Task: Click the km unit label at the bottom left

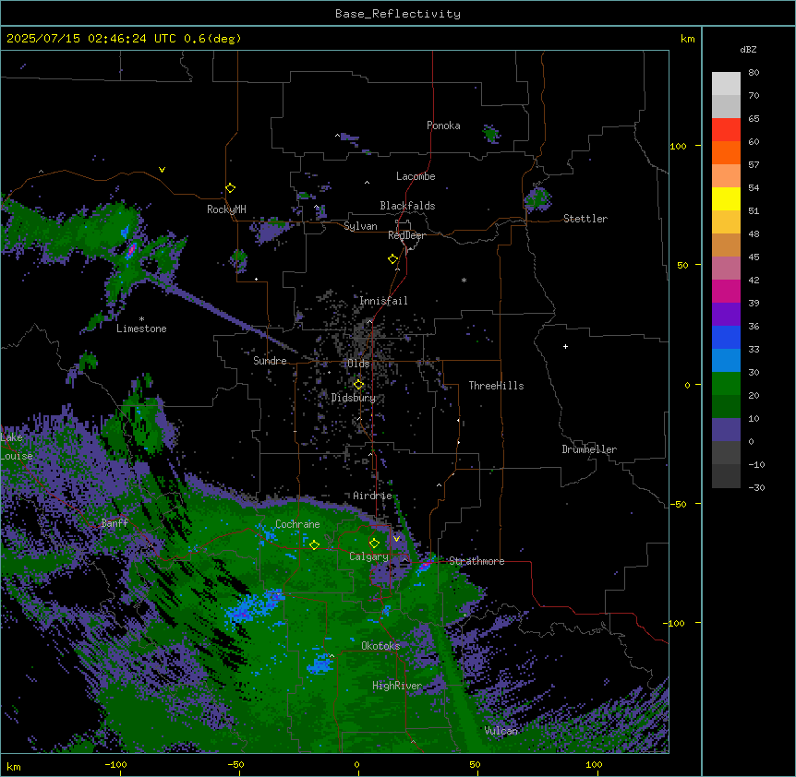Action: (14, 766)
